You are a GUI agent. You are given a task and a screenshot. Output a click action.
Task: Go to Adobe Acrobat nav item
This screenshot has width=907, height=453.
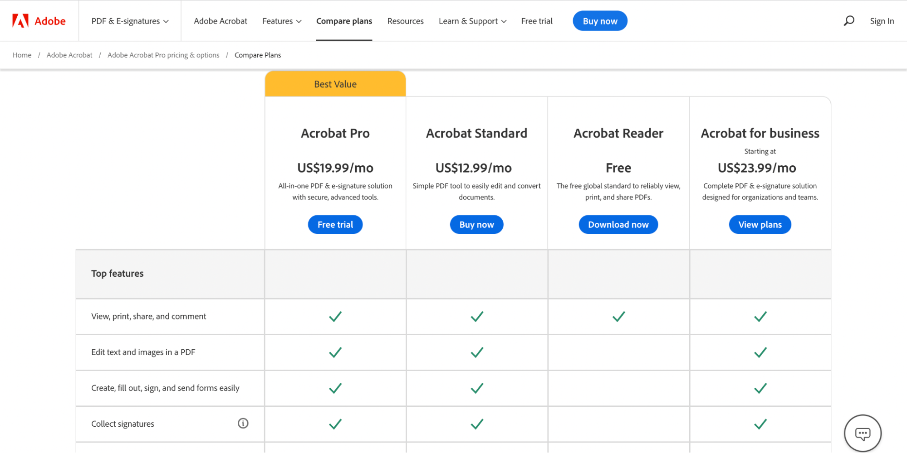click(x=221, y=21)
